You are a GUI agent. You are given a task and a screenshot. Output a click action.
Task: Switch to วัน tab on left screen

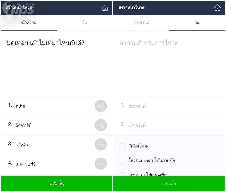[x=84, y=23]
